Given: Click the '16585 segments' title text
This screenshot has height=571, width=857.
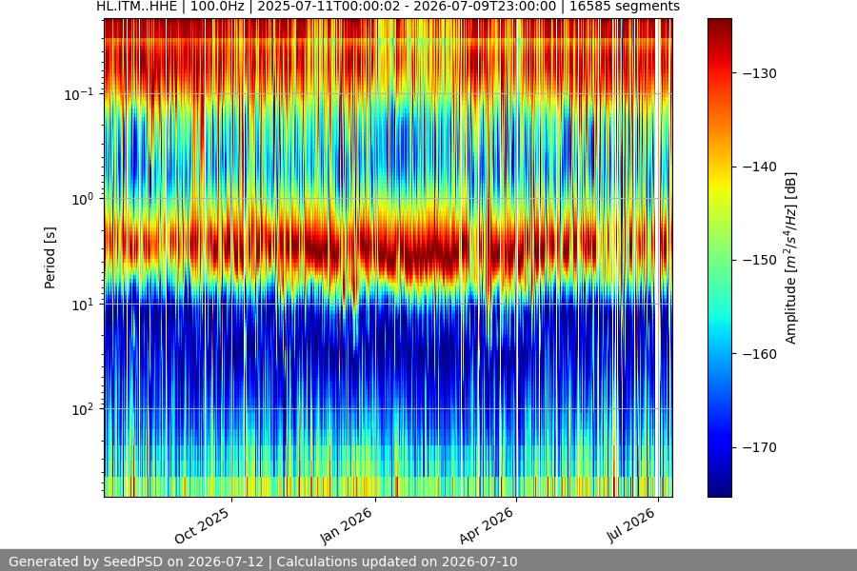Looking at the screenshot, I should click(x=625, y=7).
